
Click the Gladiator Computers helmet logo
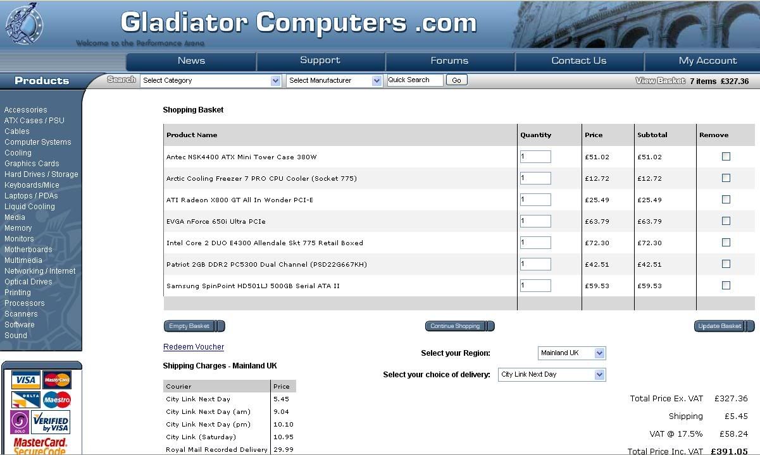(23, 24)
